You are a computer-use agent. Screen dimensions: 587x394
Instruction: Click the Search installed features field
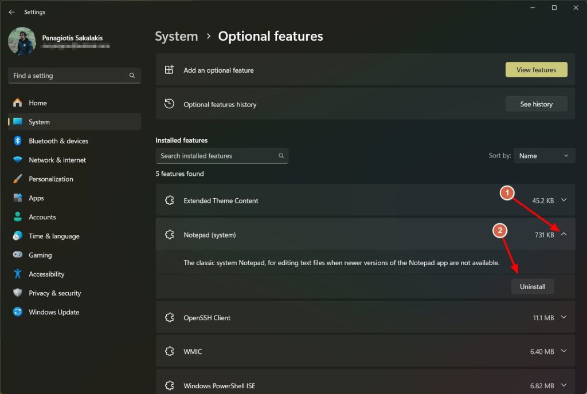coord(222,155)
